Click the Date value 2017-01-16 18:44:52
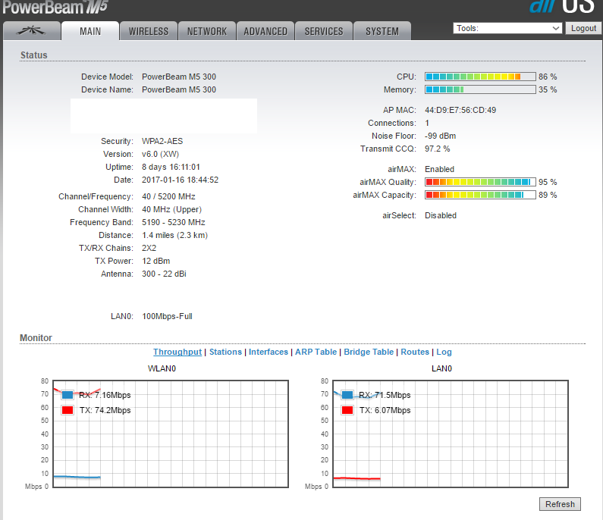Image resolution: width=603 pixels, height=520 pixels. pyautogui.click(x=180, y=180)
